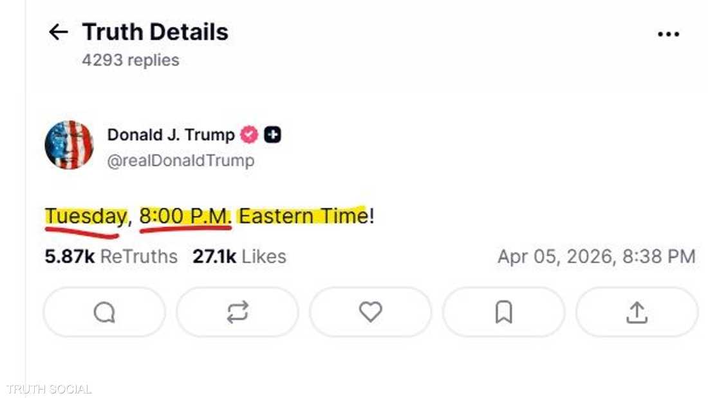Reply using the speech bubble icon
The image size is (708, 398).
[x=104, y=312]
